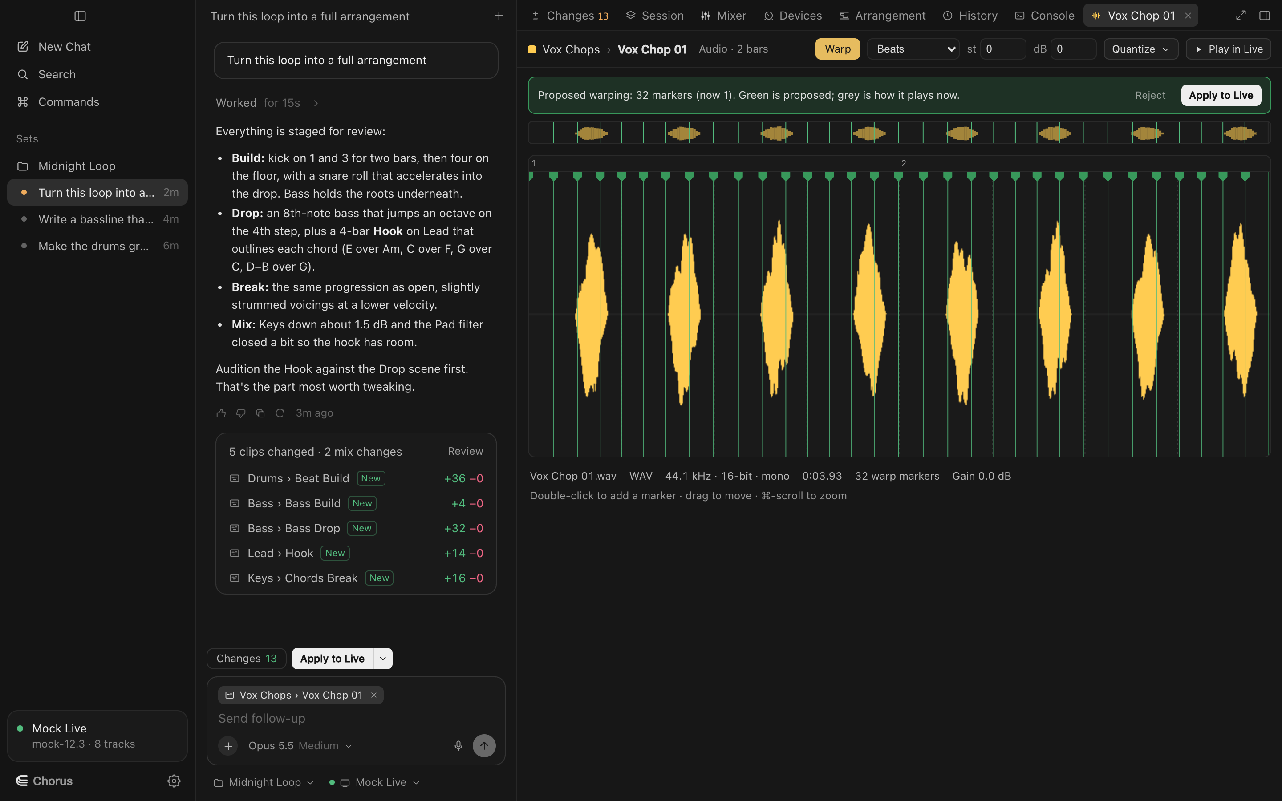This screenshot has width=1282, height=801.
Task: Open the Changes 13 button above composer
Action: click(x=246, y=659)
